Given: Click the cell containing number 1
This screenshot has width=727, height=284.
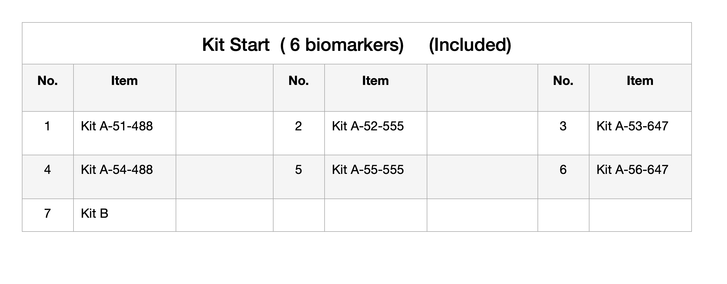Looking at the screenshot, I should (48, 133).
